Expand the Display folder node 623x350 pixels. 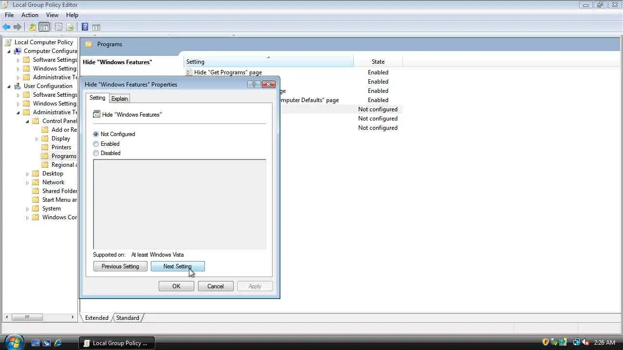[37, 139]
